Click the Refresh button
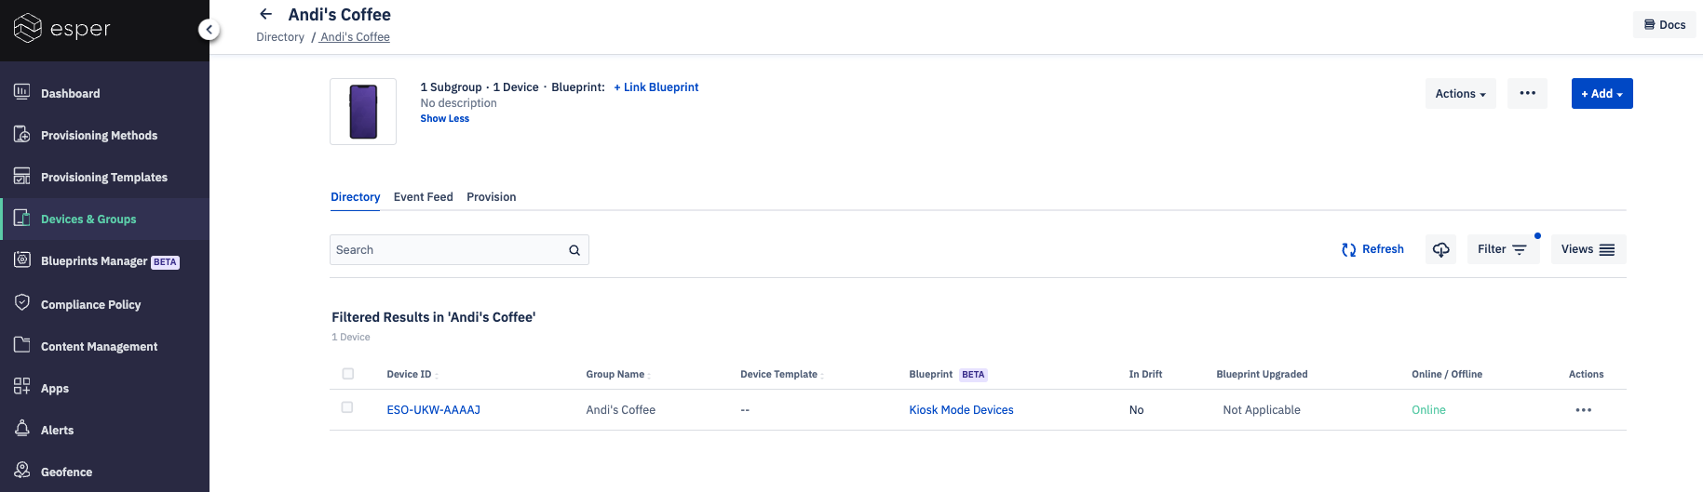1703x492 pixels. [1372, 249]
